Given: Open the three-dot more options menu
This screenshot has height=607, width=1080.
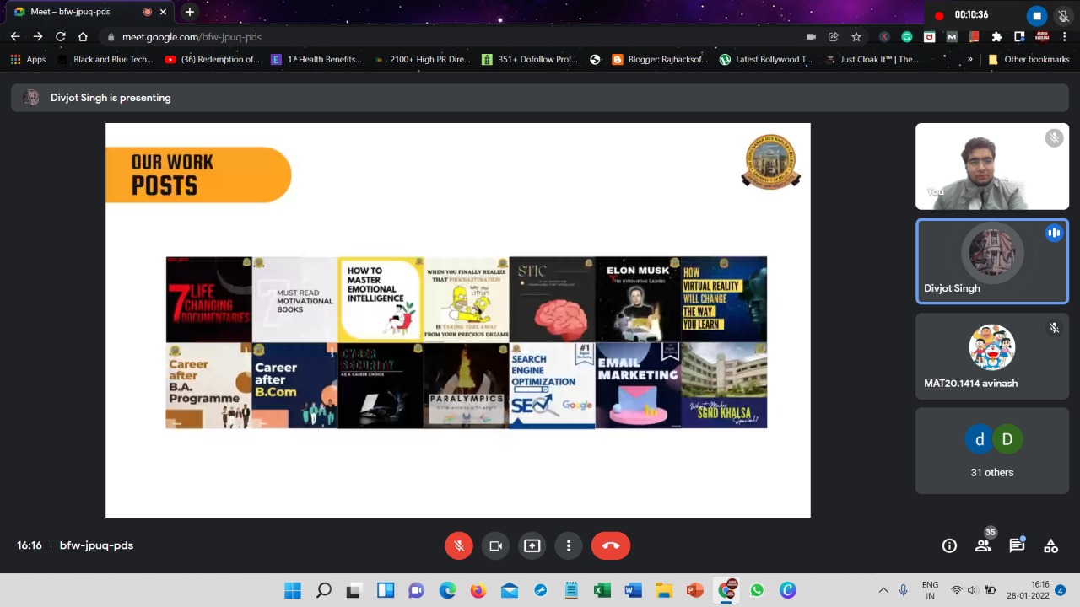Looking at the screenshot, I should [569, 545].
